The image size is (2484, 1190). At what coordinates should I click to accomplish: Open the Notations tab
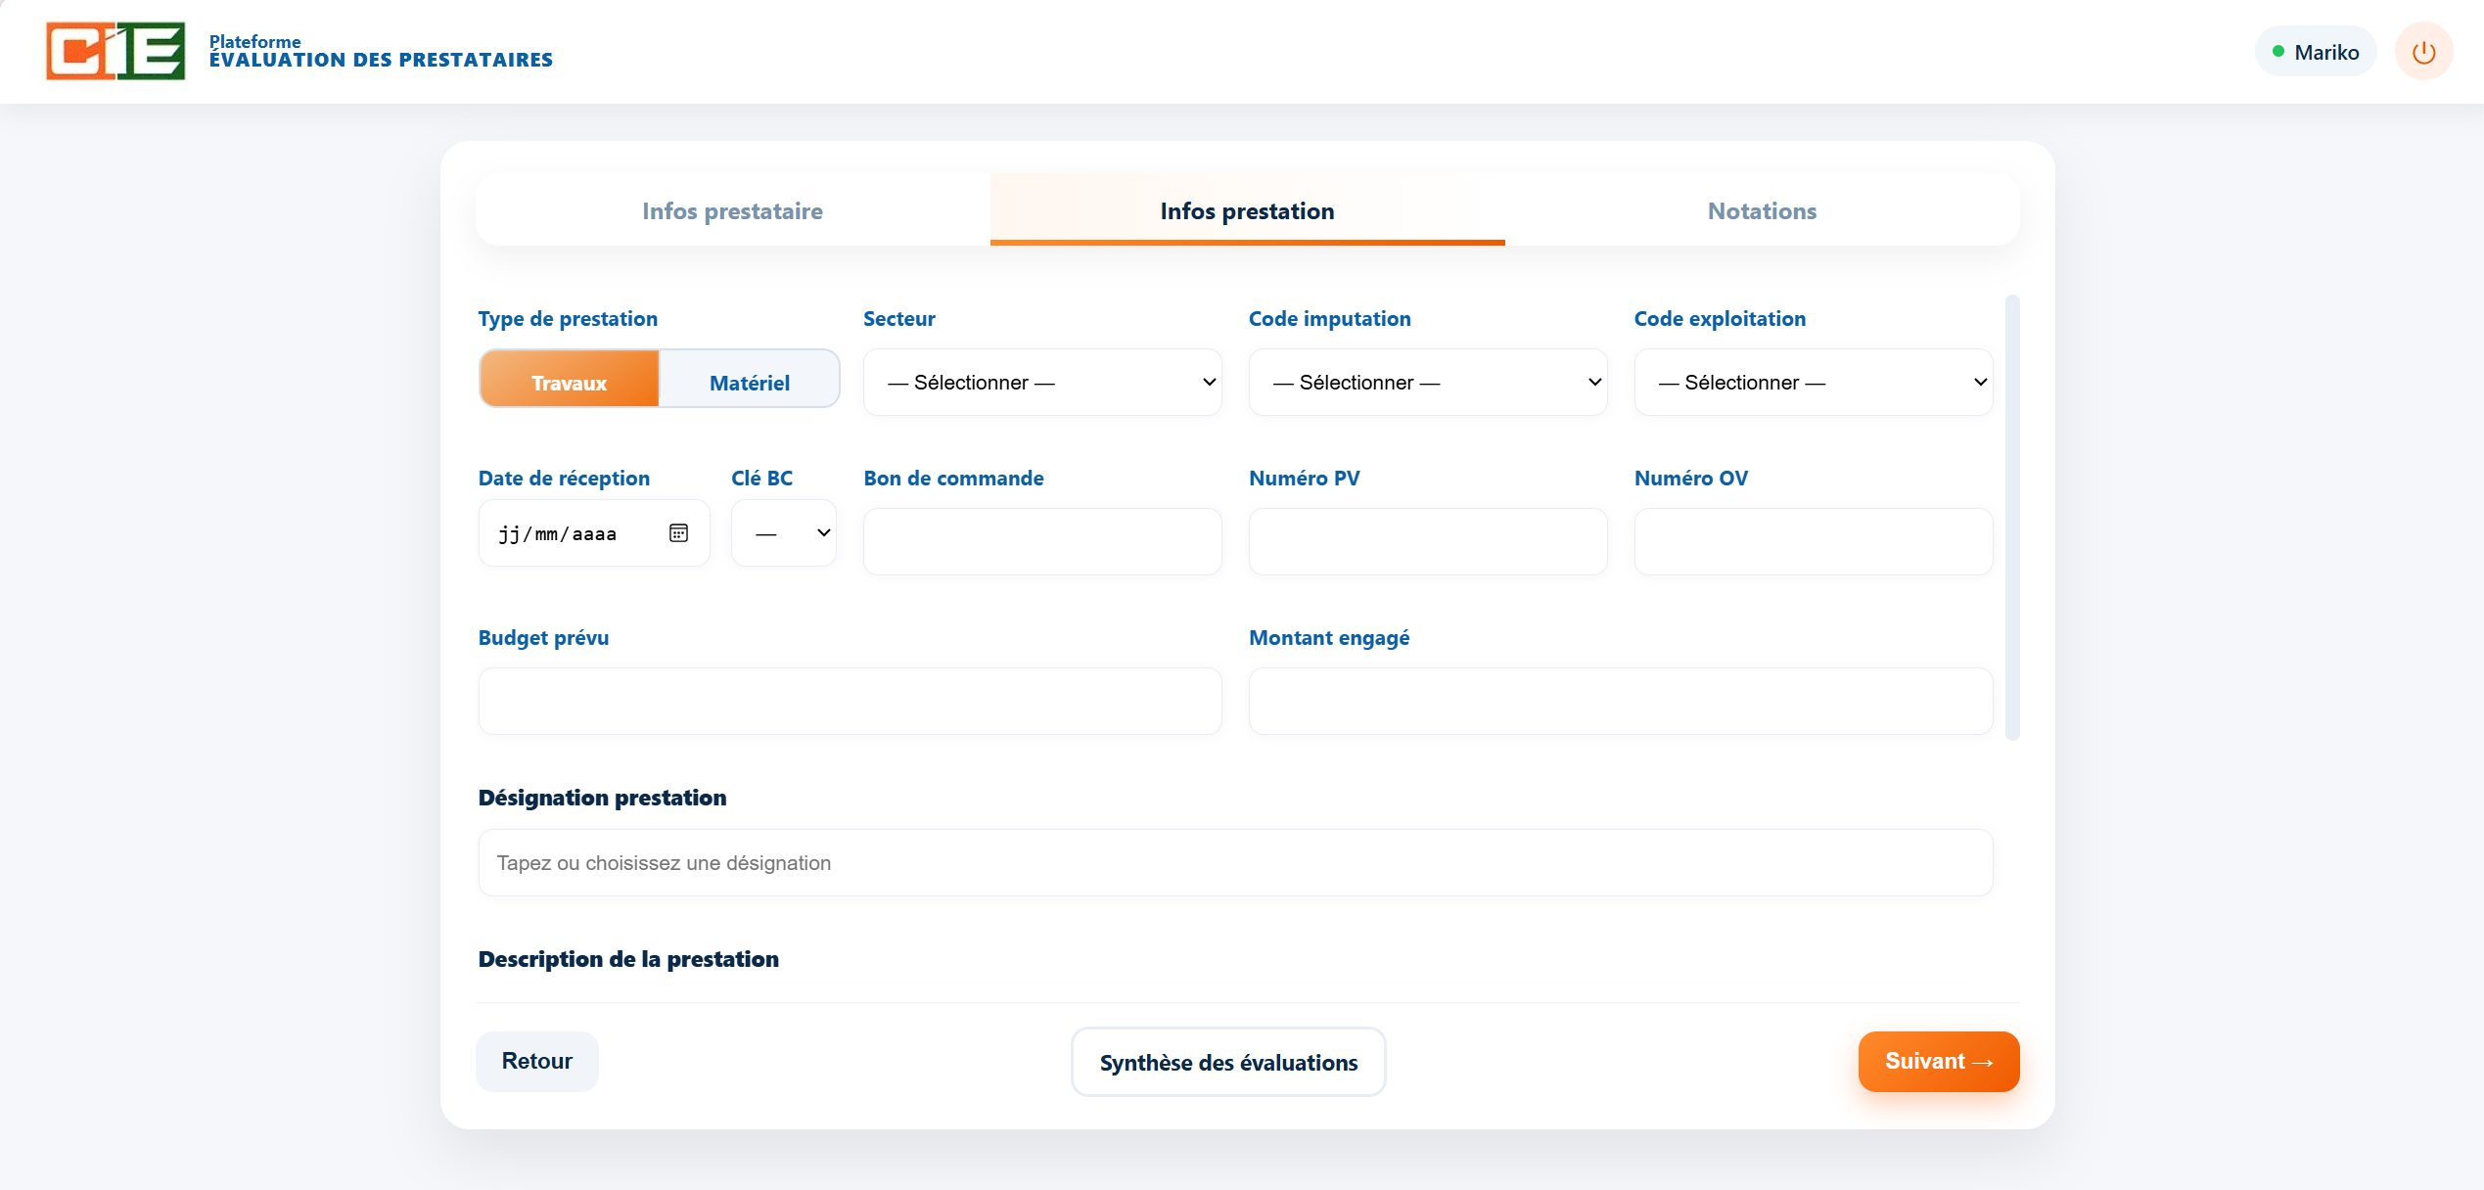click(x=1762, y=210)
